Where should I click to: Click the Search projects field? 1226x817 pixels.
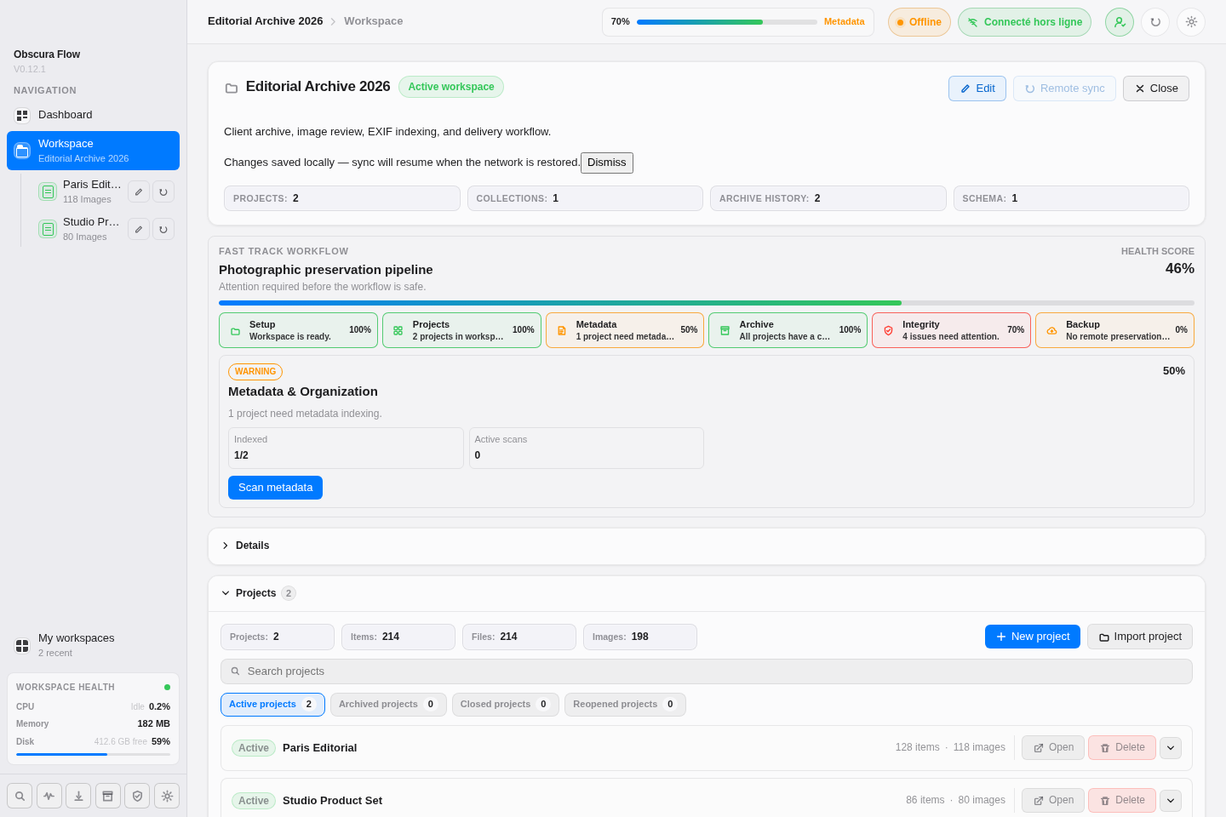tap(707, 671)
